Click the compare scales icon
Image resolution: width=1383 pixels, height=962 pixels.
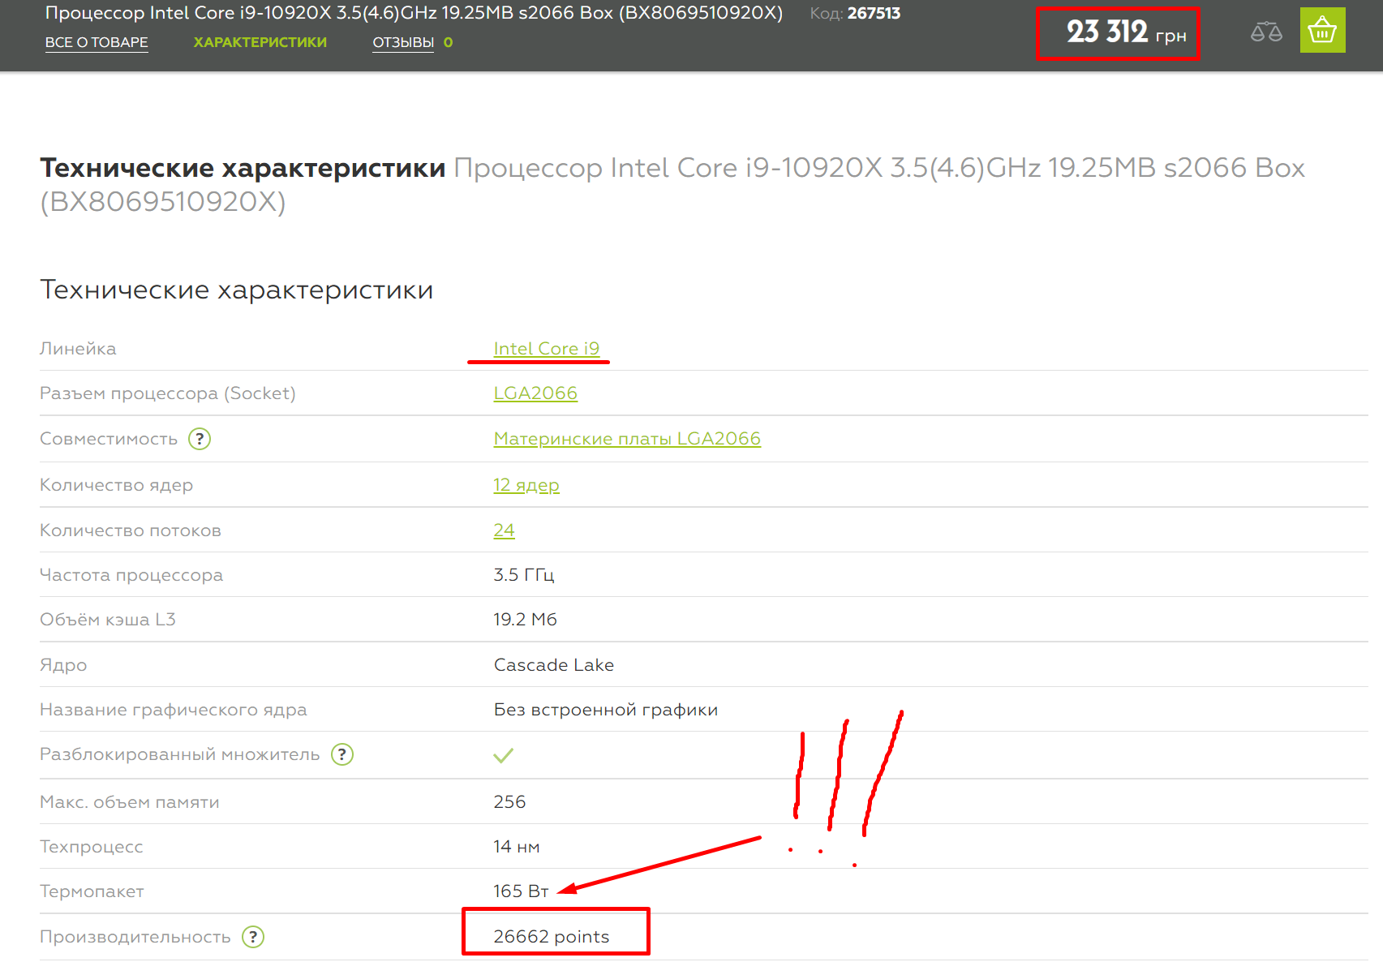pos(1266,32)
